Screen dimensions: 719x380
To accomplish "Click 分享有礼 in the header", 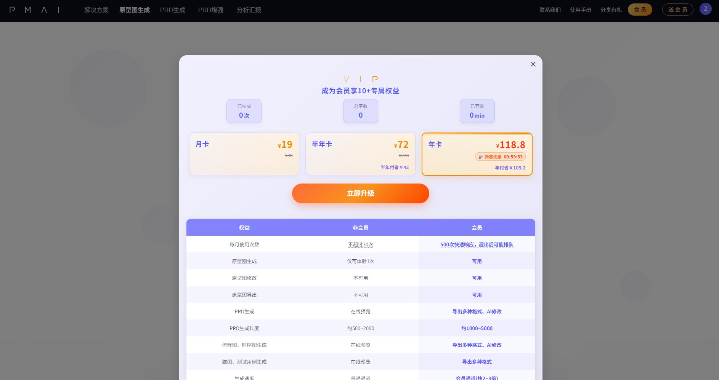I will 611,10.
